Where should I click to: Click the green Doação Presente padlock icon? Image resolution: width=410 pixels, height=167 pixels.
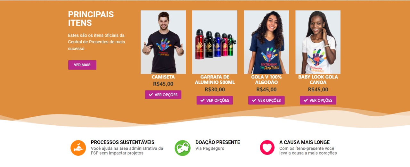183,148
